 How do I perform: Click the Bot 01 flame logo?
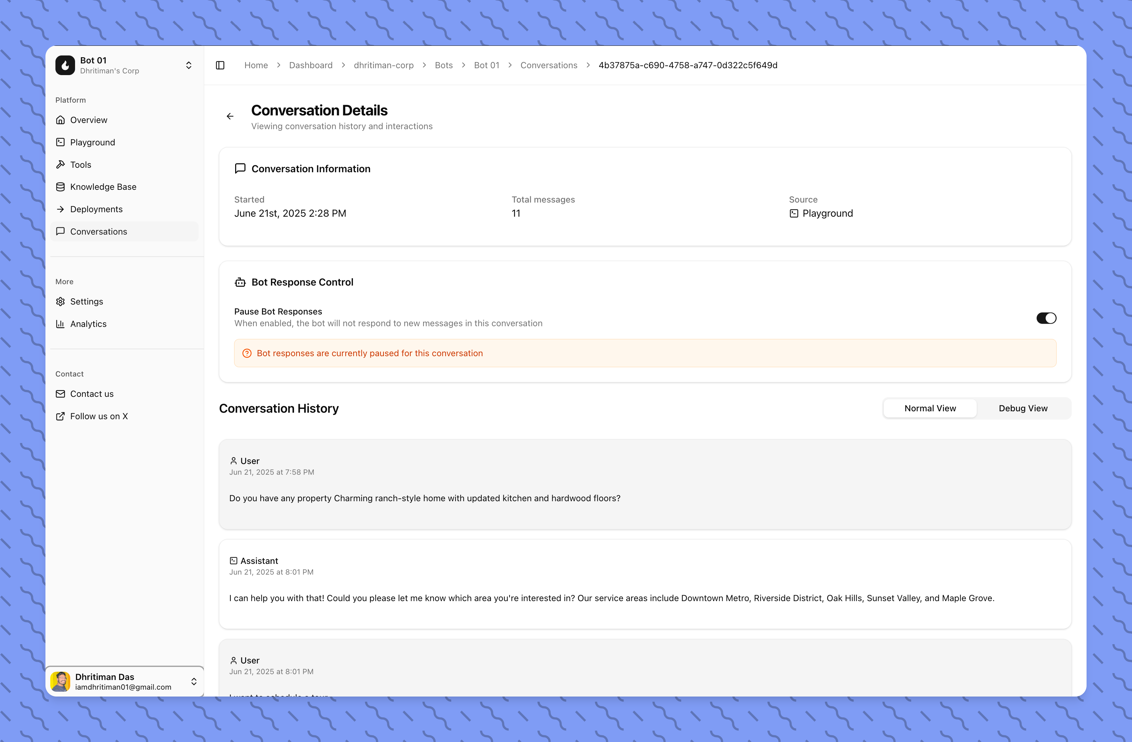click(65, 65)
